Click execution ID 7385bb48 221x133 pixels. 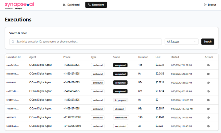(x=13, y=109)
